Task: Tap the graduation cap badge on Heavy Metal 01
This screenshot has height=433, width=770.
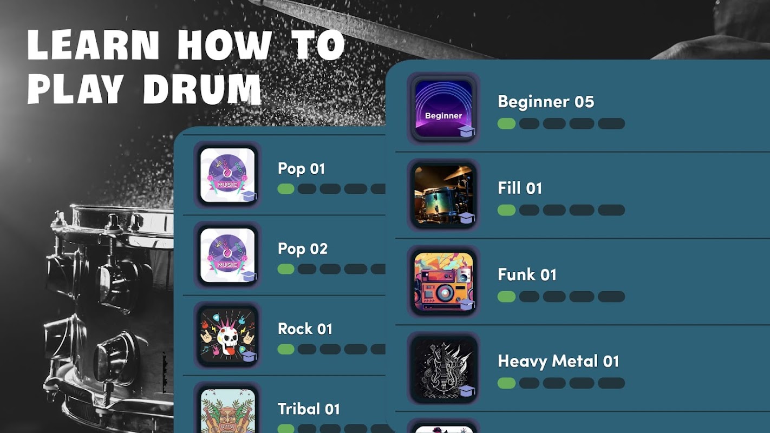Action: coord(467,391)
